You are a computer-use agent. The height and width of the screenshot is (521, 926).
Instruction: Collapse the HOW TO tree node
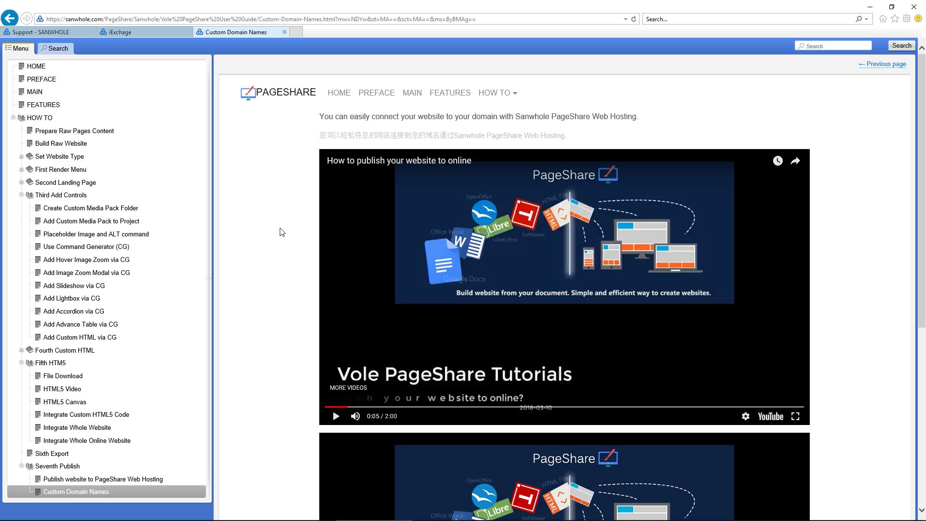pos(14,118)
